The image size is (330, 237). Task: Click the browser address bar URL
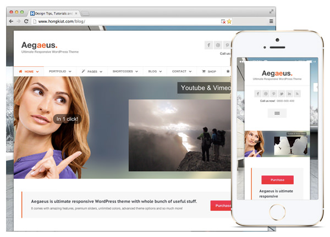110,21
